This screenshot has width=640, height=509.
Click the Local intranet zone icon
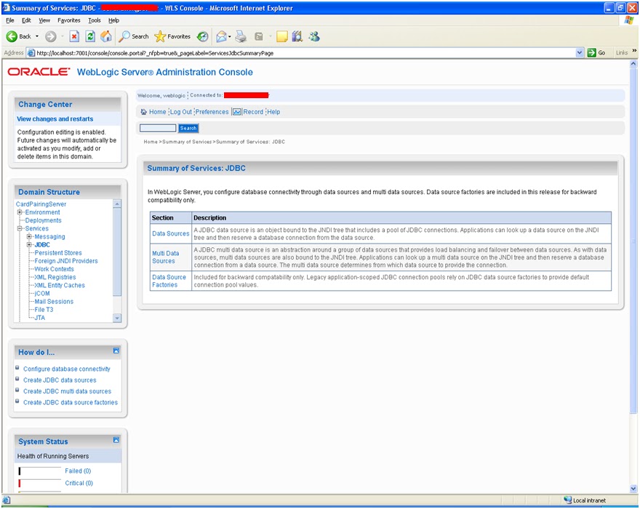point(568,500)
